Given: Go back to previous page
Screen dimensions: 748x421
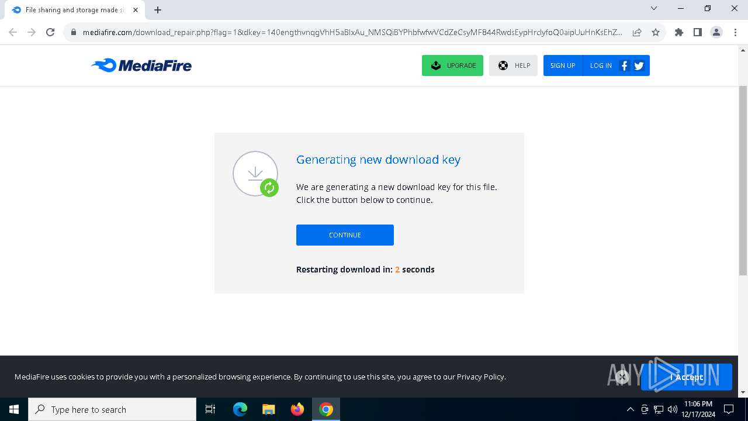Looking at the screenshot, I should point(13,32).
